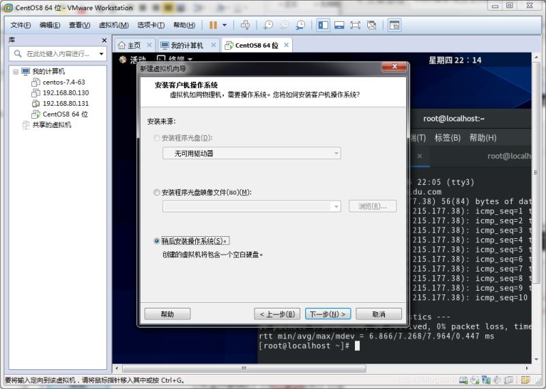
Task: Toggle the thumbnail bar toolbar icon
Action: click(339, 25)
